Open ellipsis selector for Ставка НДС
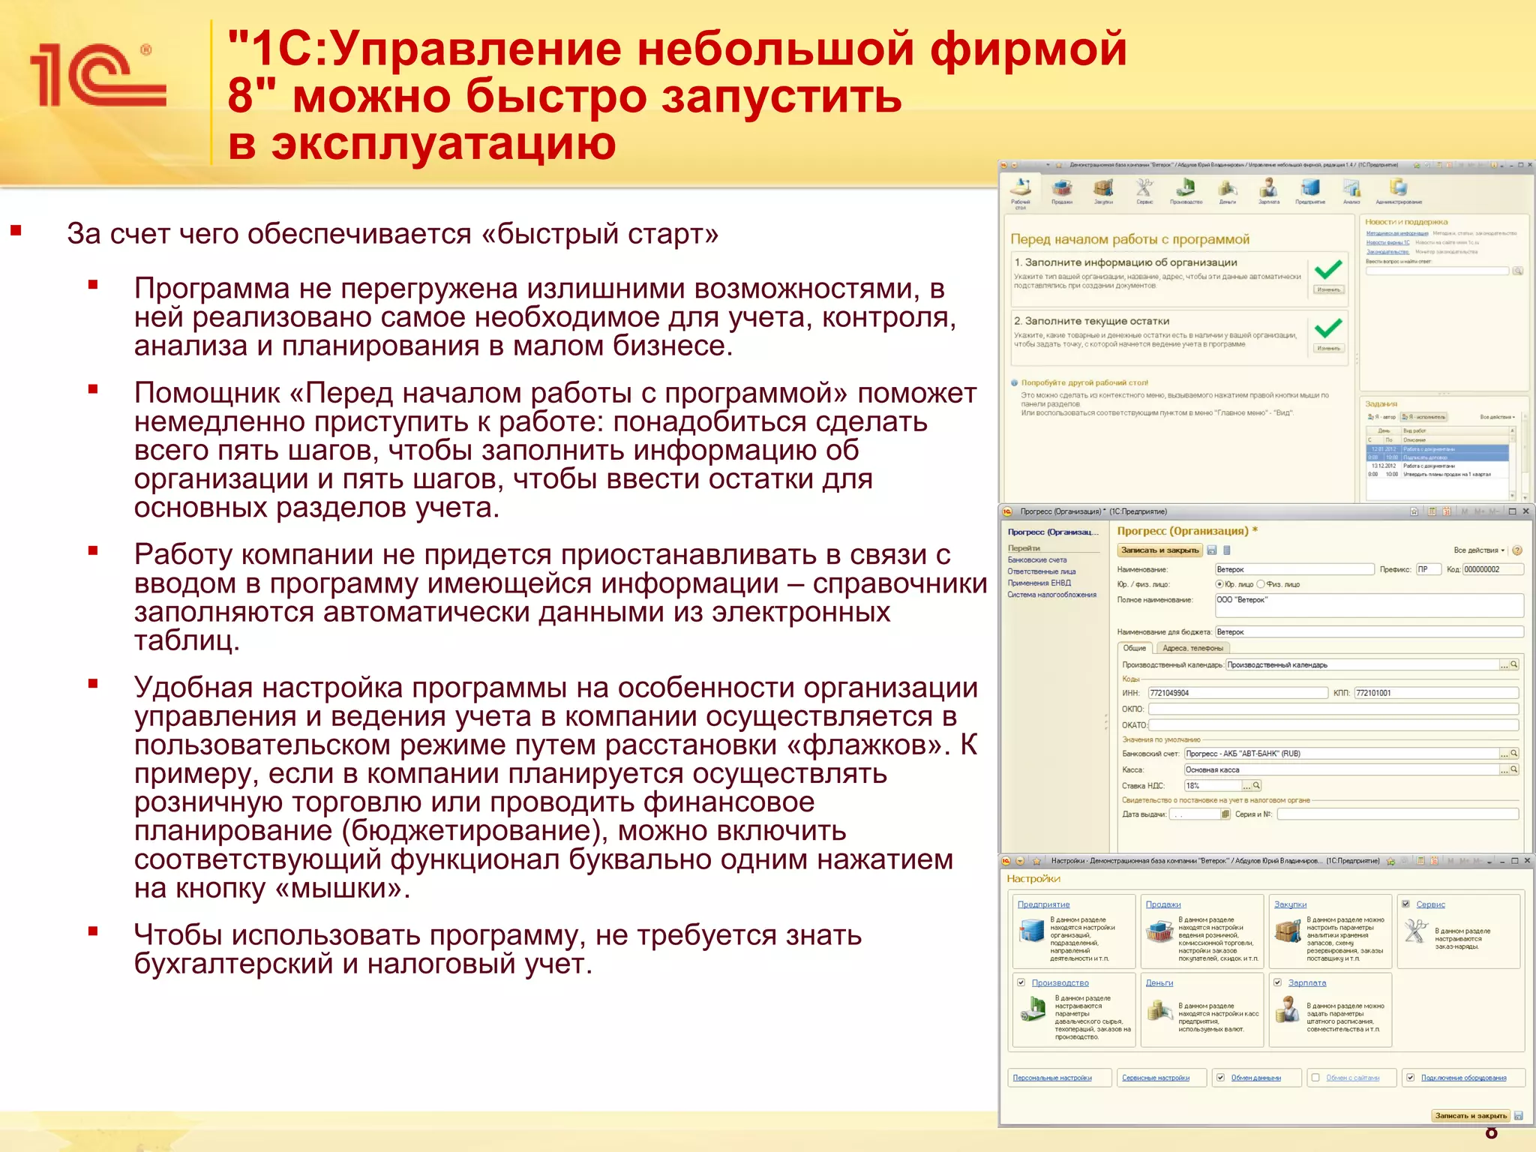 (1246, 785)
